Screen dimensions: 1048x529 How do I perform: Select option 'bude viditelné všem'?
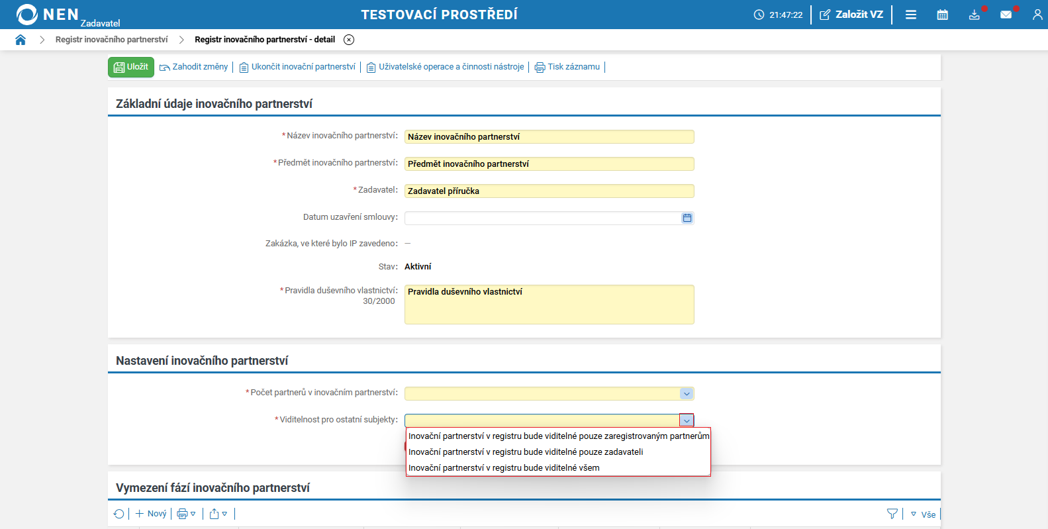(504, 468)
